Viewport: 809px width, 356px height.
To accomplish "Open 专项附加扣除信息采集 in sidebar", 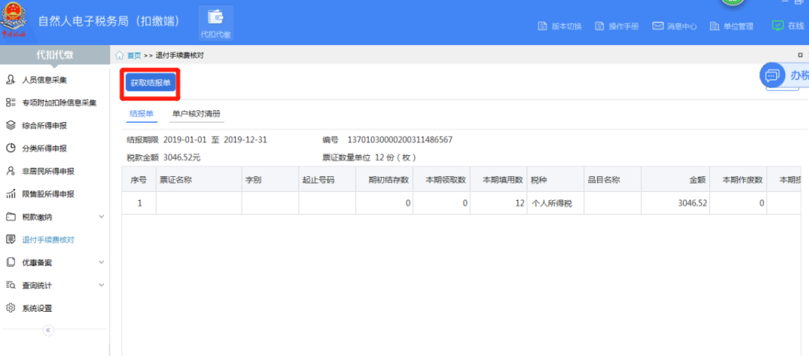I will [x=59, y=103].
